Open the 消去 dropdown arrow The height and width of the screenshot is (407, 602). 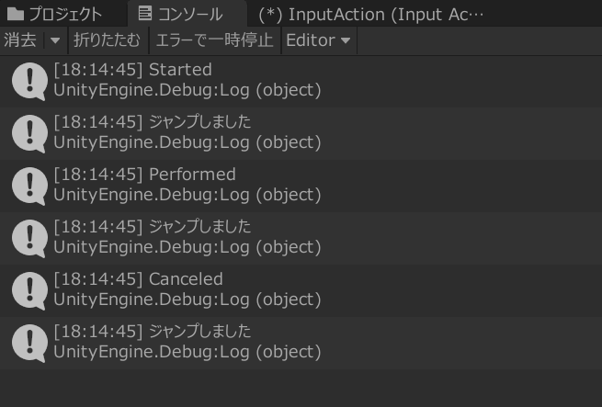point(55,40)
